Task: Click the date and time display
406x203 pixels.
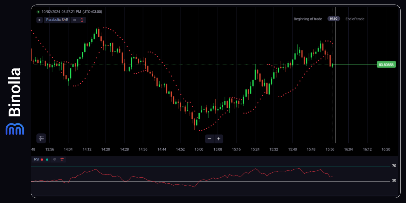Action: (71, 12)
